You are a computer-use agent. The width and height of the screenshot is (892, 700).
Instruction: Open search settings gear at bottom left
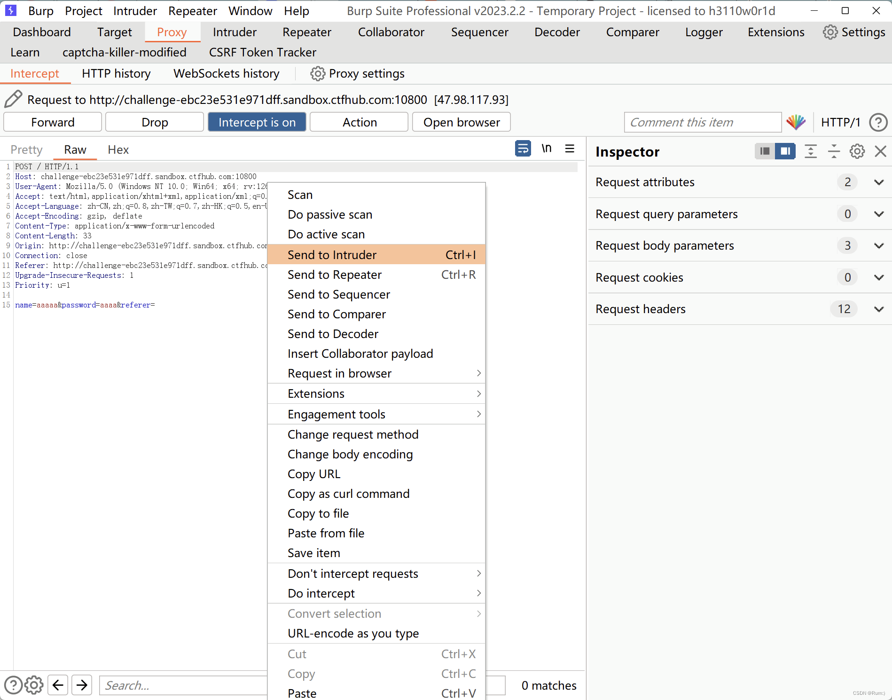34,685
